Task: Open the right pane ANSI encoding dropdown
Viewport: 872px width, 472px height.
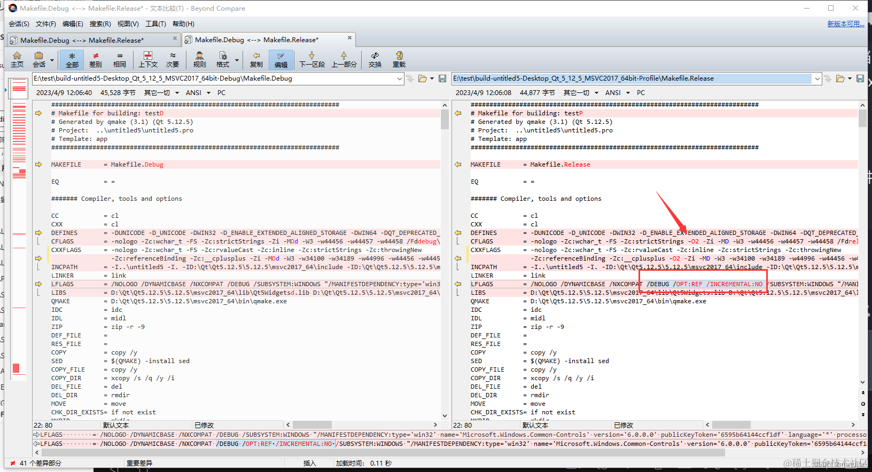Action: coord(617,93)
